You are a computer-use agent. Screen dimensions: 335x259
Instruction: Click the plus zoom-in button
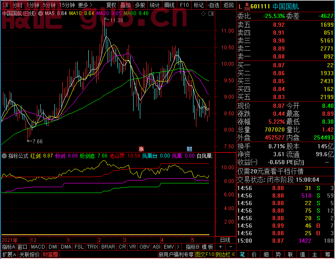(x=221, y=247)
